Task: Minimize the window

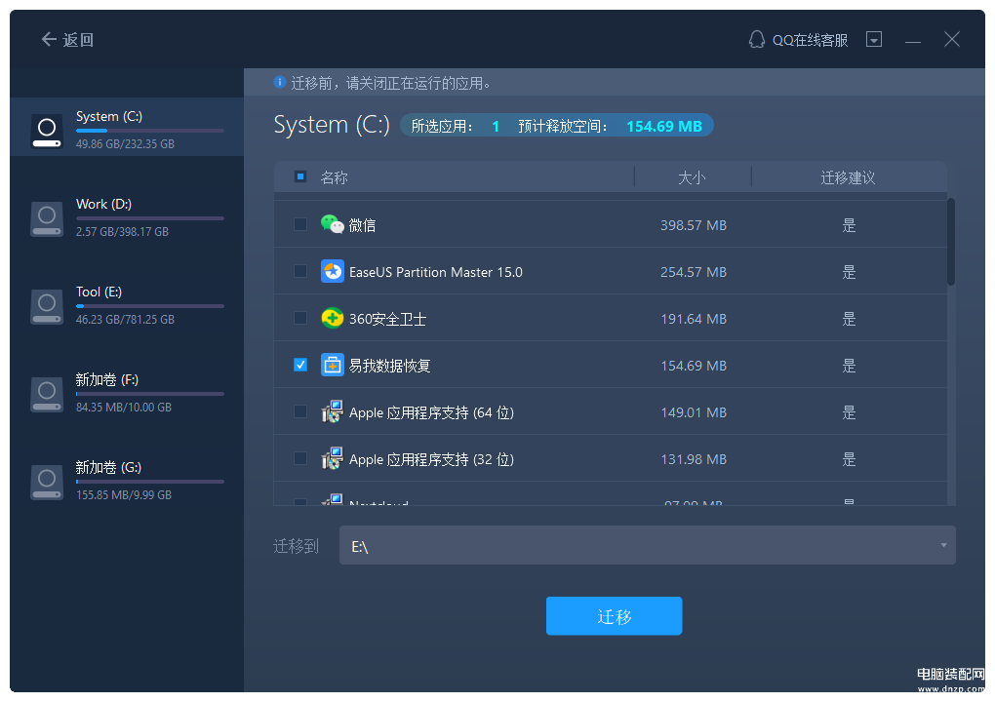Action: coord(912,41)
